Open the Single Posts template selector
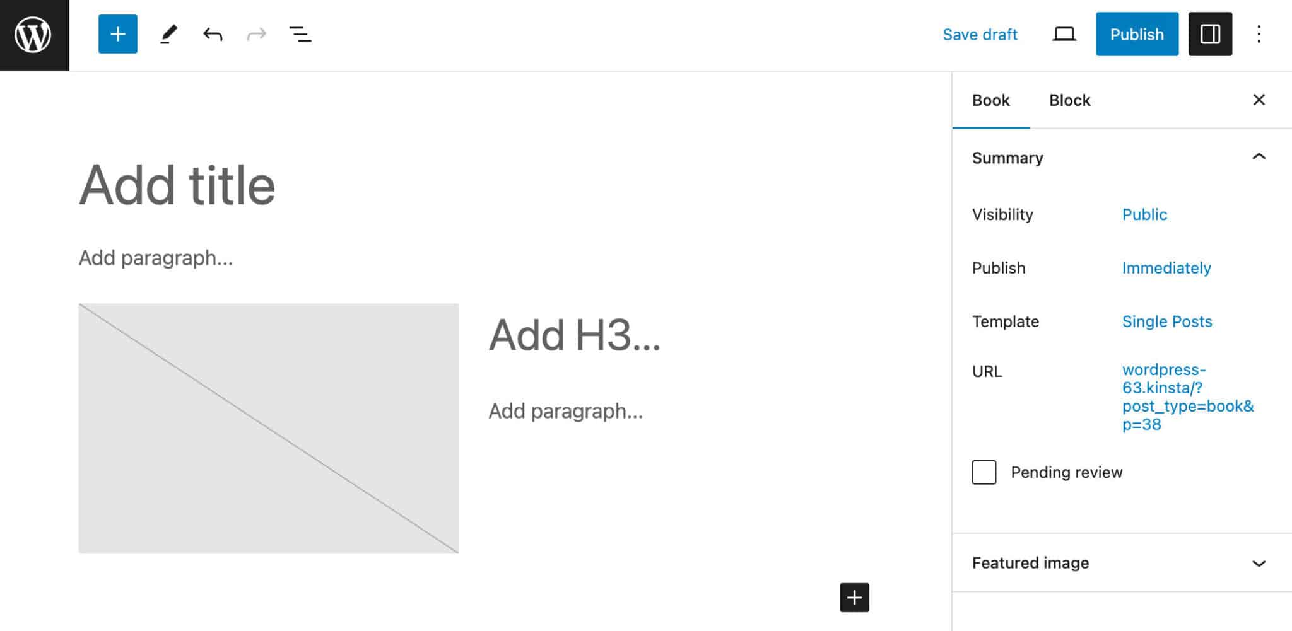1292x631 pixels. coord(1167,321)
